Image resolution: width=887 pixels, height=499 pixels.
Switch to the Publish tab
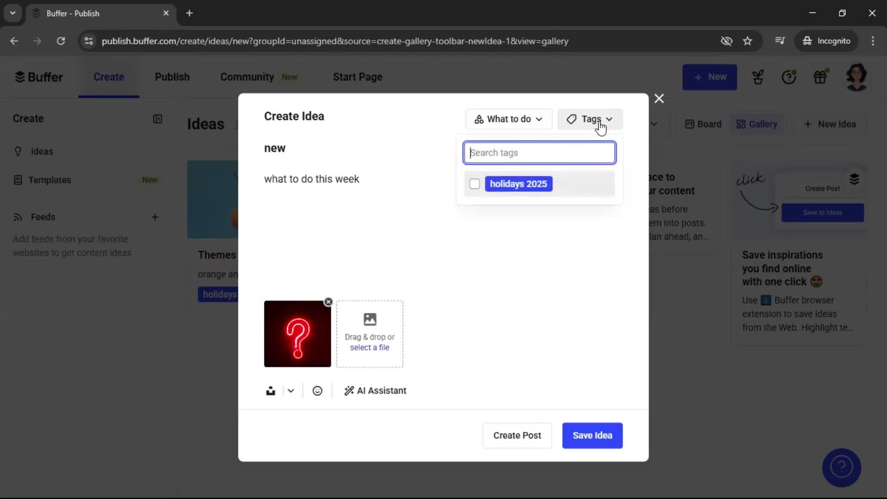(x=172, y=77)
